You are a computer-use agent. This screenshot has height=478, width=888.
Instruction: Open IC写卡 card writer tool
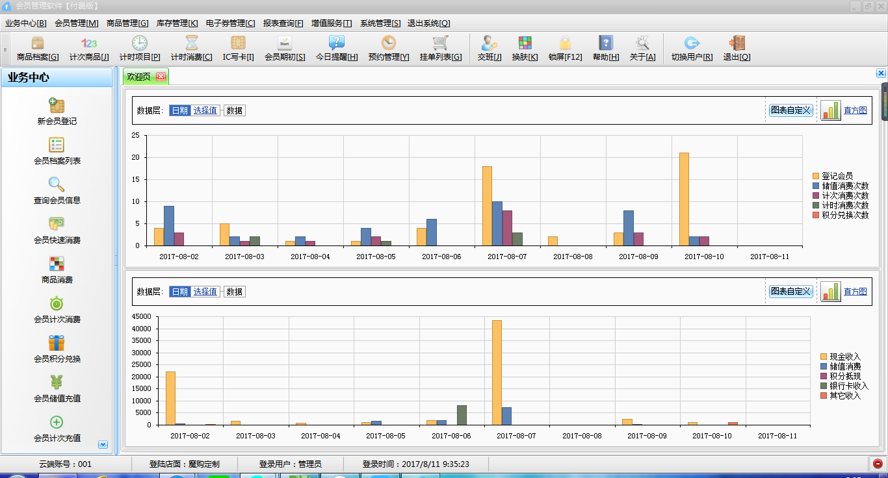(238, 44)
